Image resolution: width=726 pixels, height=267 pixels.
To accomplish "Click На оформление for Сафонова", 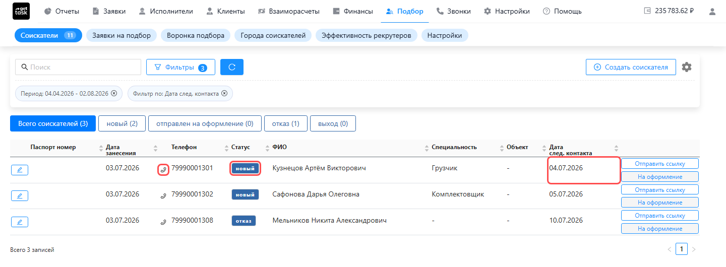I will [x=660, y=203].
